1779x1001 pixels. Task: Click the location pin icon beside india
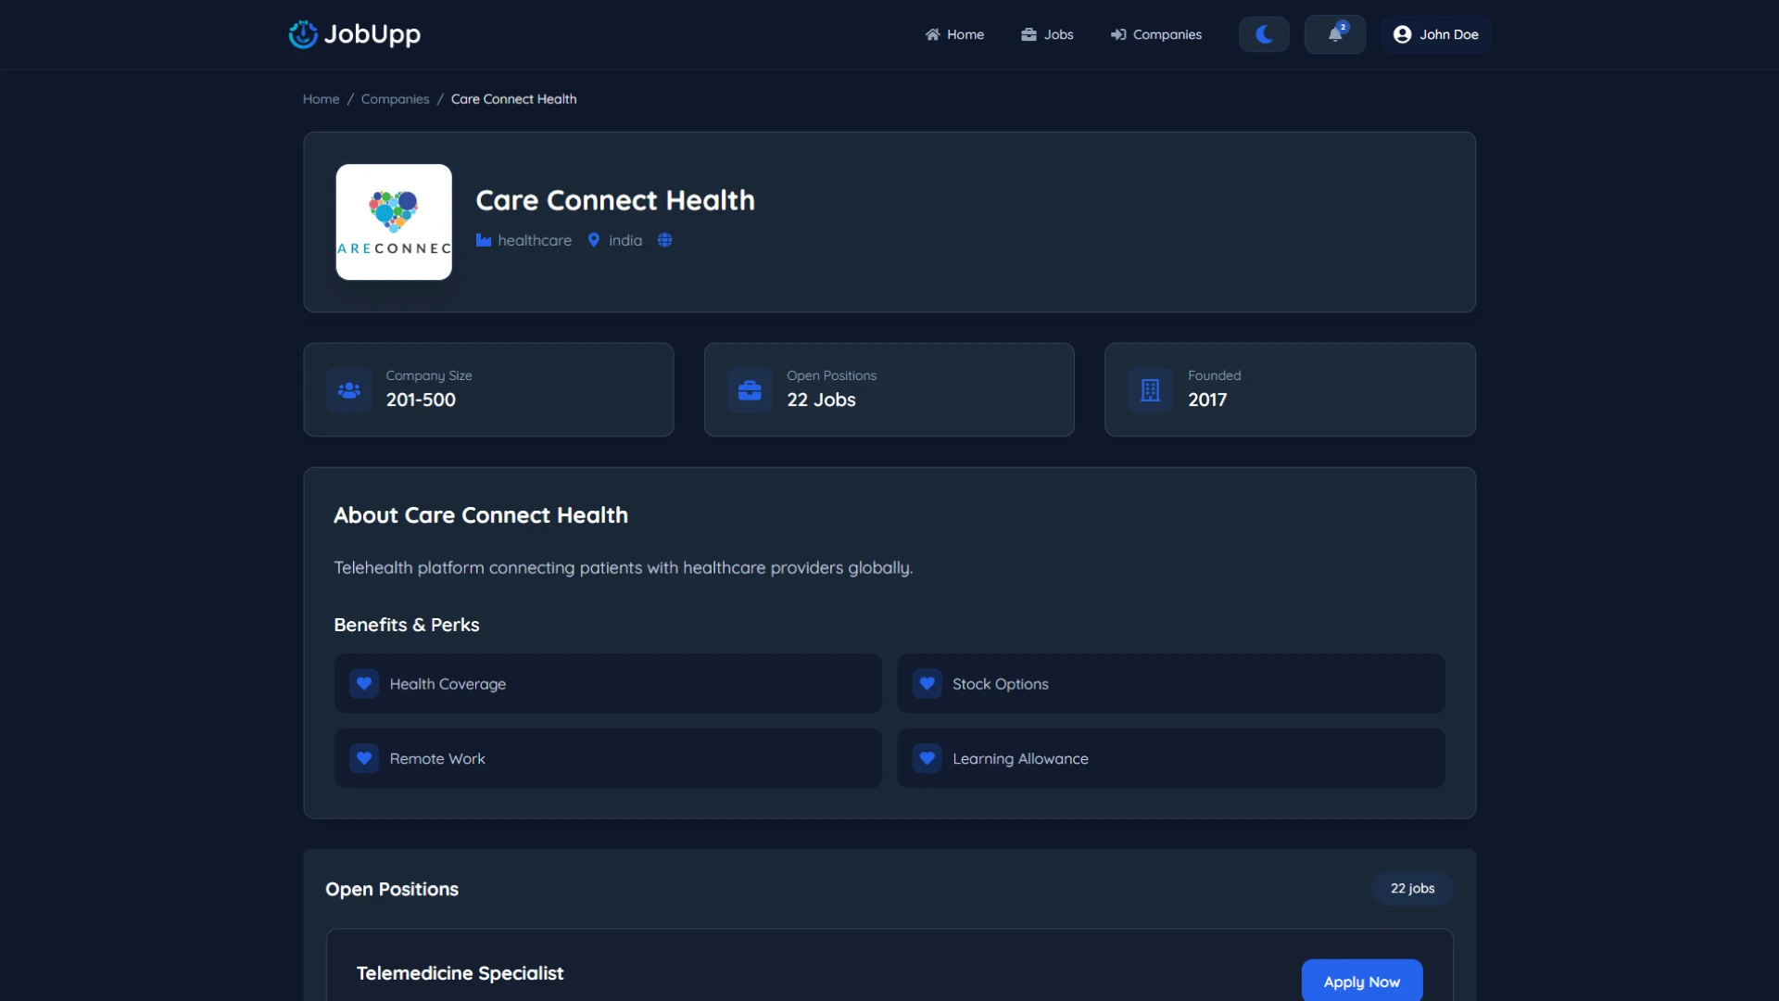click(594, 240)
